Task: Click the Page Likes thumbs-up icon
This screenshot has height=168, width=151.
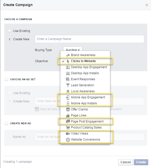Action: pos(68,115)
